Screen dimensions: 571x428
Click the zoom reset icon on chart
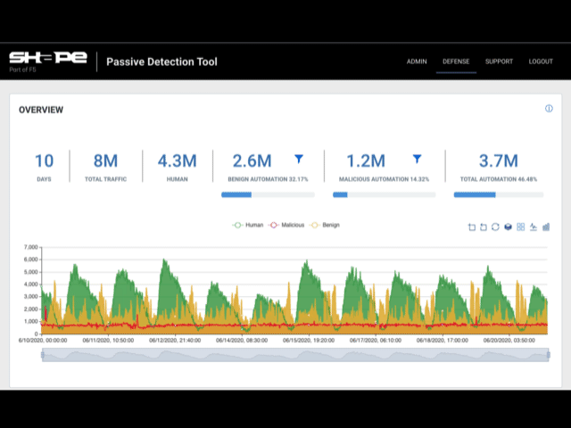[484, 226]
